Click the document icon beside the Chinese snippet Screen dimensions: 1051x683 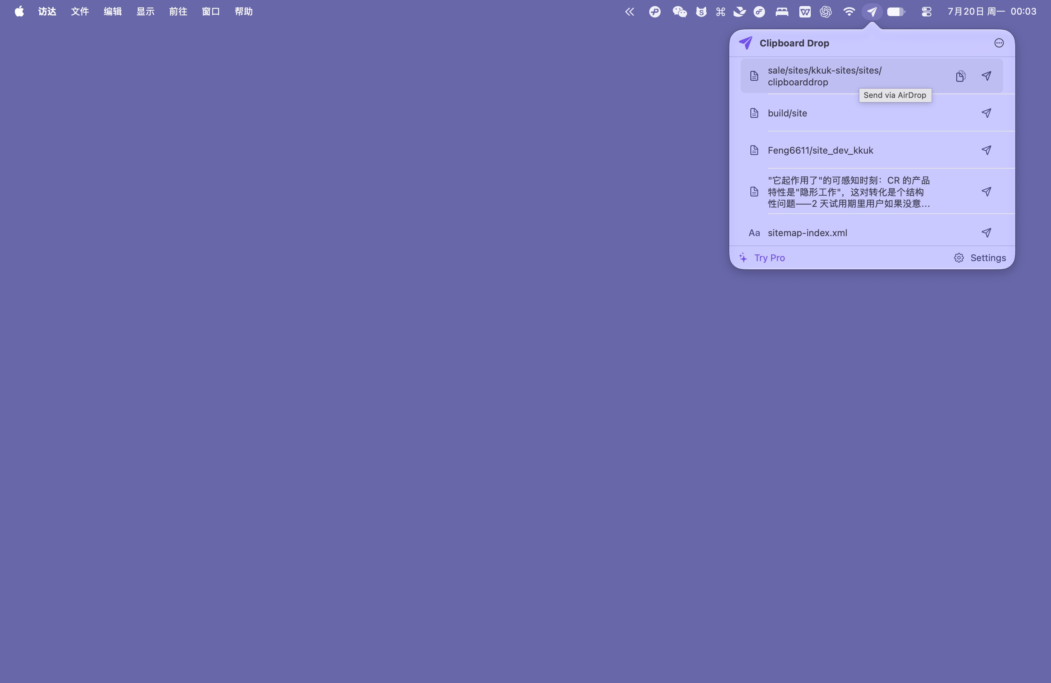pos(754,191)
